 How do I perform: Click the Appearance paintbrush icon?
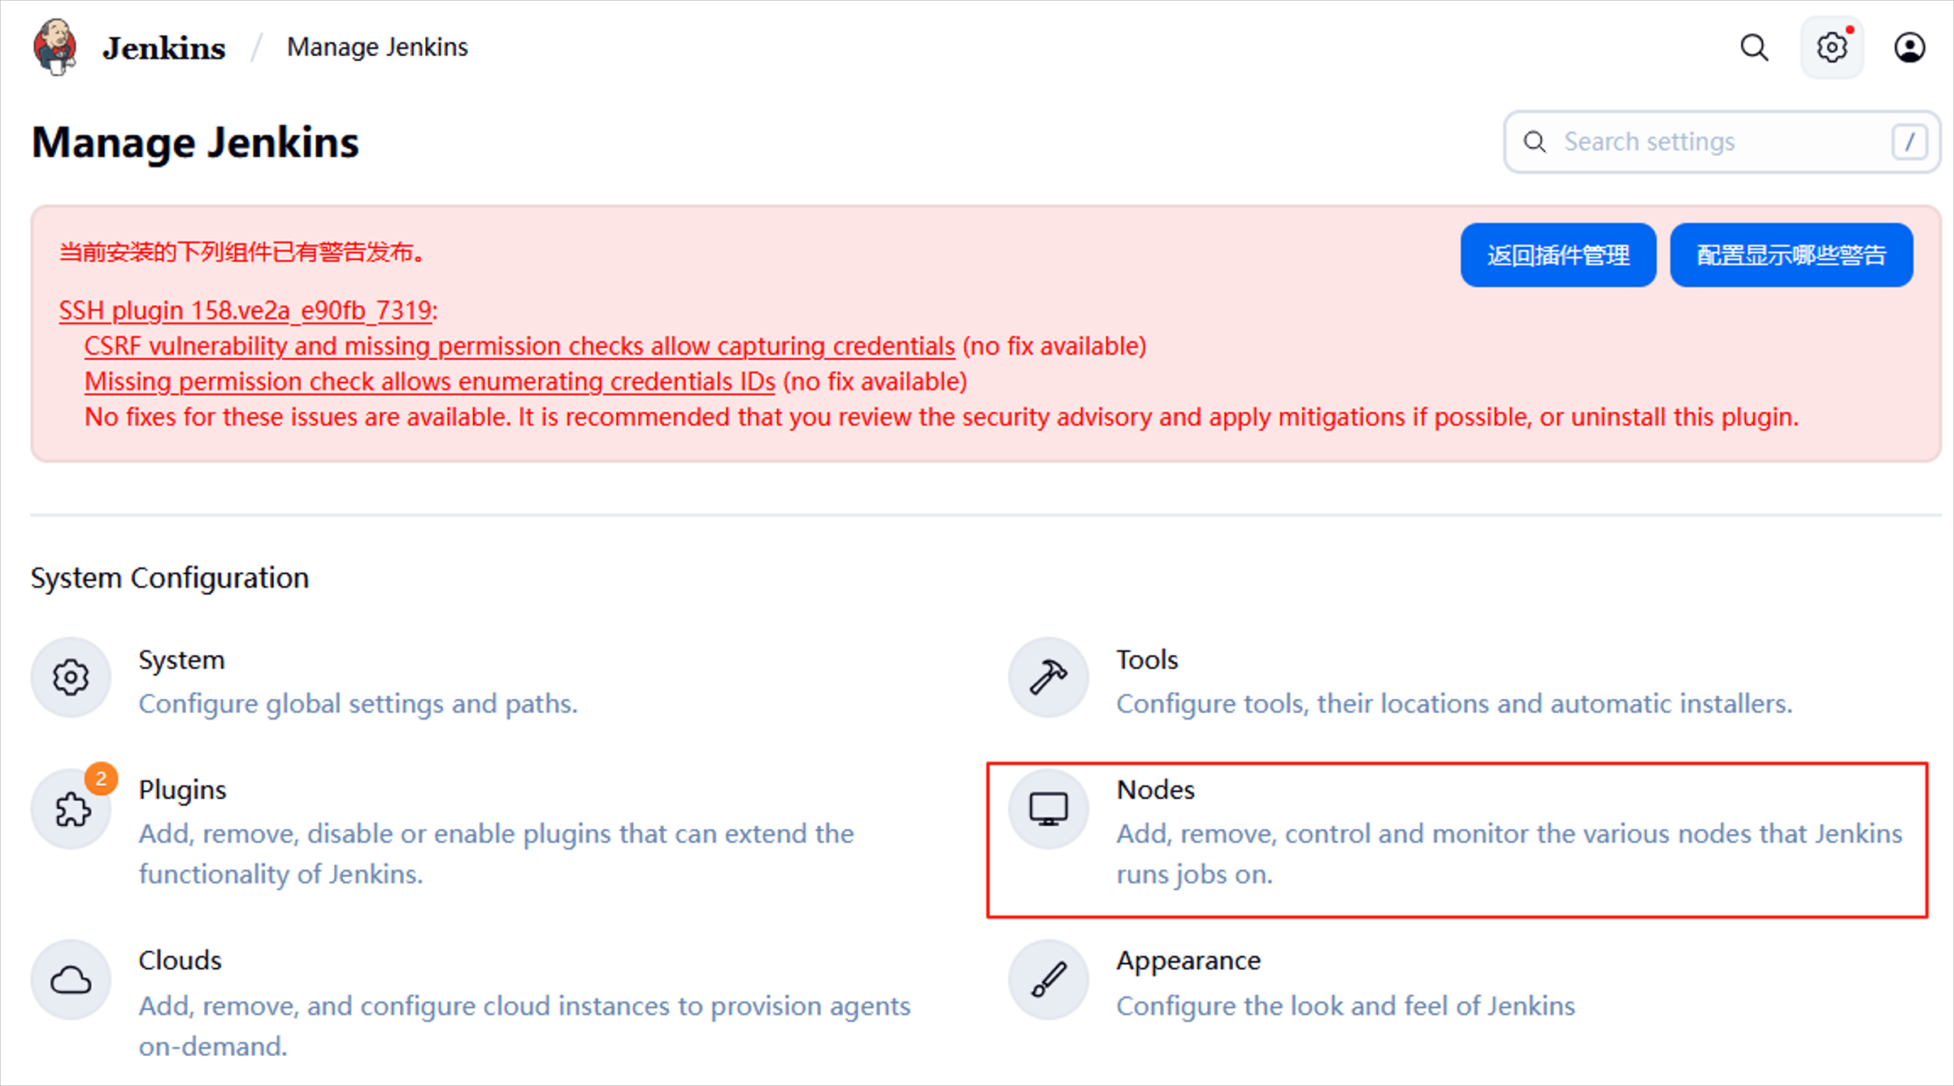1049,980
